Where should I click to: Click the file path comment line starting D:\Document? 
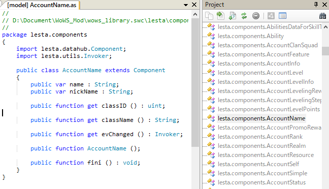click(95, 20)
